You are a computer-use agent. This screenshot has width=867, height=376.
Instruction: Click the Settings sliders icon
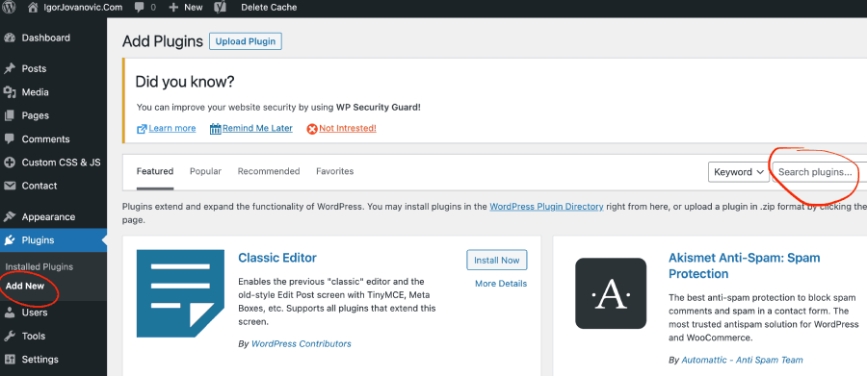(10, 360)
